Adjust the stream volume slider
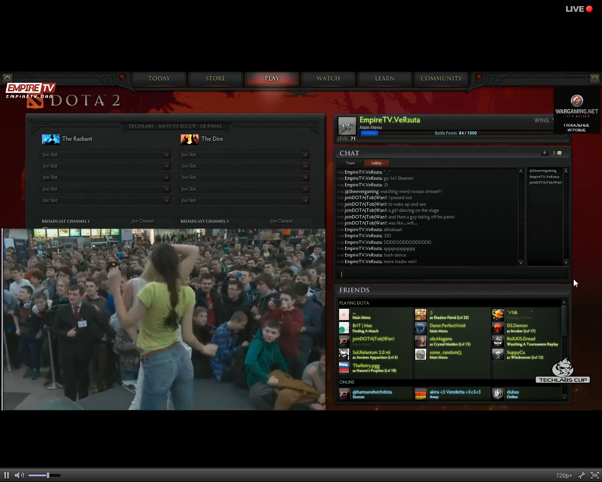Screen dimensions: 602x482 44,475
